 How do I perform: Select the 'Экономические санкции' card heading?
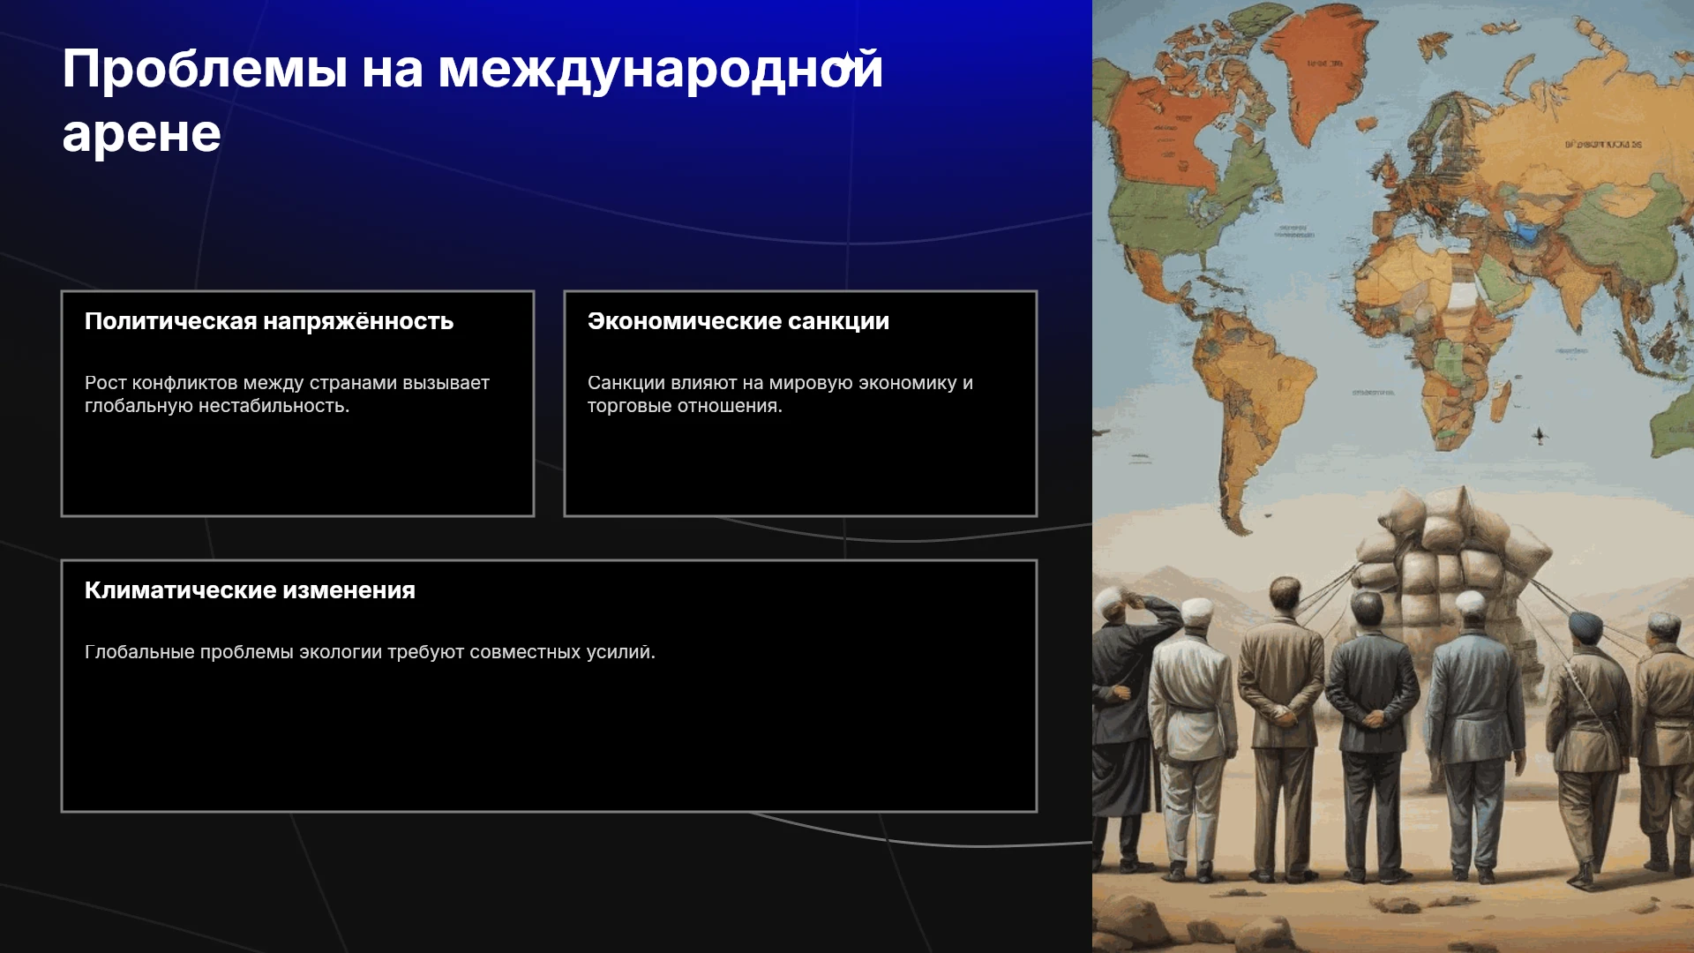(738, 321)
